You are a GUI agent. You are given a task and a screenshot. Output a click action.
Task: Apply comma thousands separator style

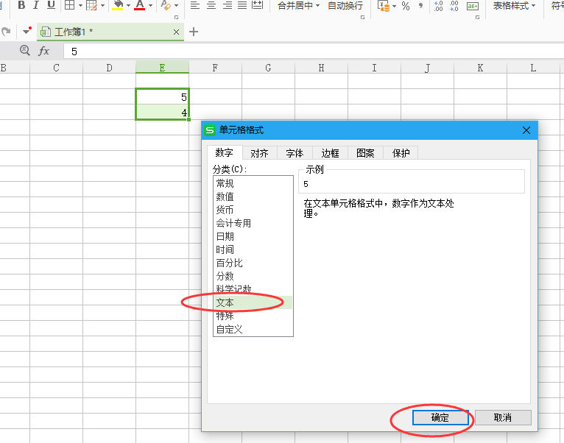[420, 6]
